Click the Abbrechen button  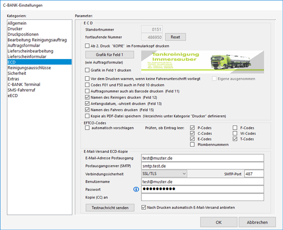[257, 222]
